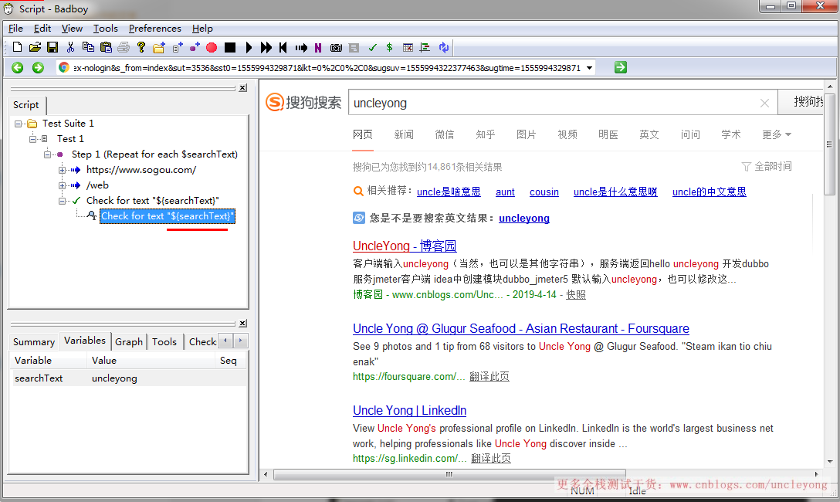Click the hierarchy tree toolbar icon with red lines
Viewport: 840px width, 502px height.
(x=425, y=47)
